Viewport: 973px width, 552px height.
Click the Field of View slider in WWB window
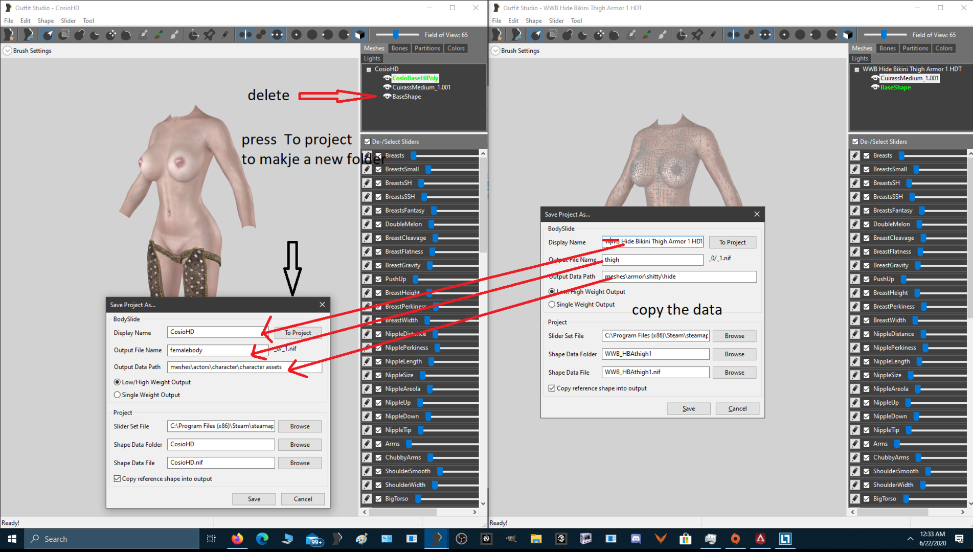point(885,35)
